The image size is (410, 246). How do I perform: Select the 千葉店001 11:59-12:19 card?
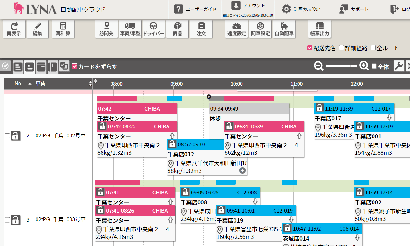pyautogui.click(x=382, y=139)
